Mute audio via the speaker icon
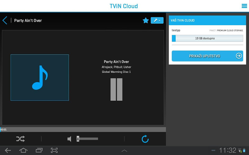This screenshot has height=155, width=249. [69, 139]
